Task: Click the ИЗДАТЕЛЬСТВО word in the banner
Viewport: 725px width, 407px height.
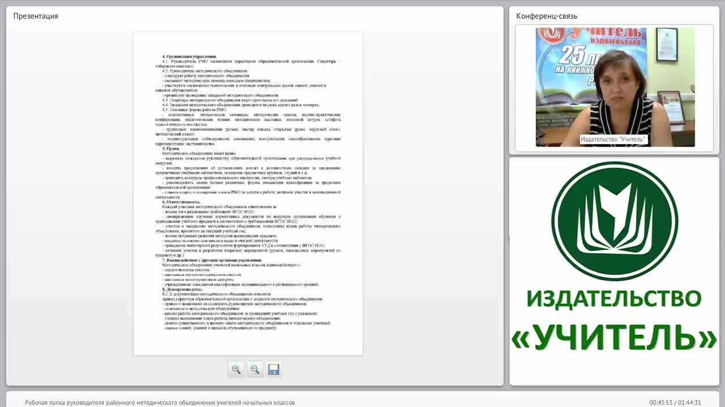Action: [x=615, y=298]
